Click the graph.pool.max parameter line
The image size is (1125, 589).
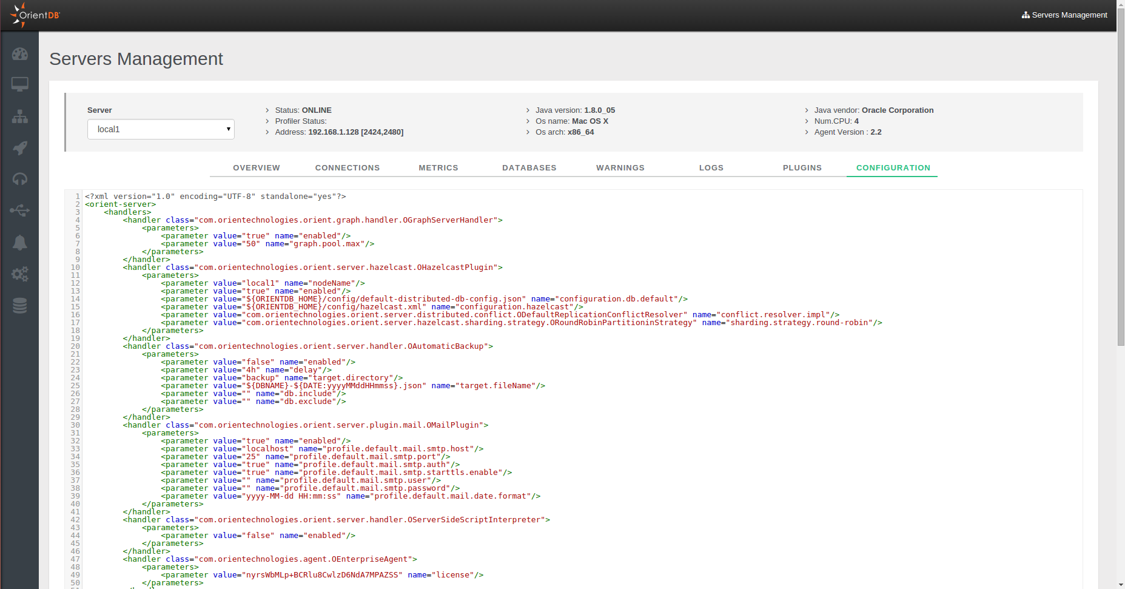click(267, 244)
